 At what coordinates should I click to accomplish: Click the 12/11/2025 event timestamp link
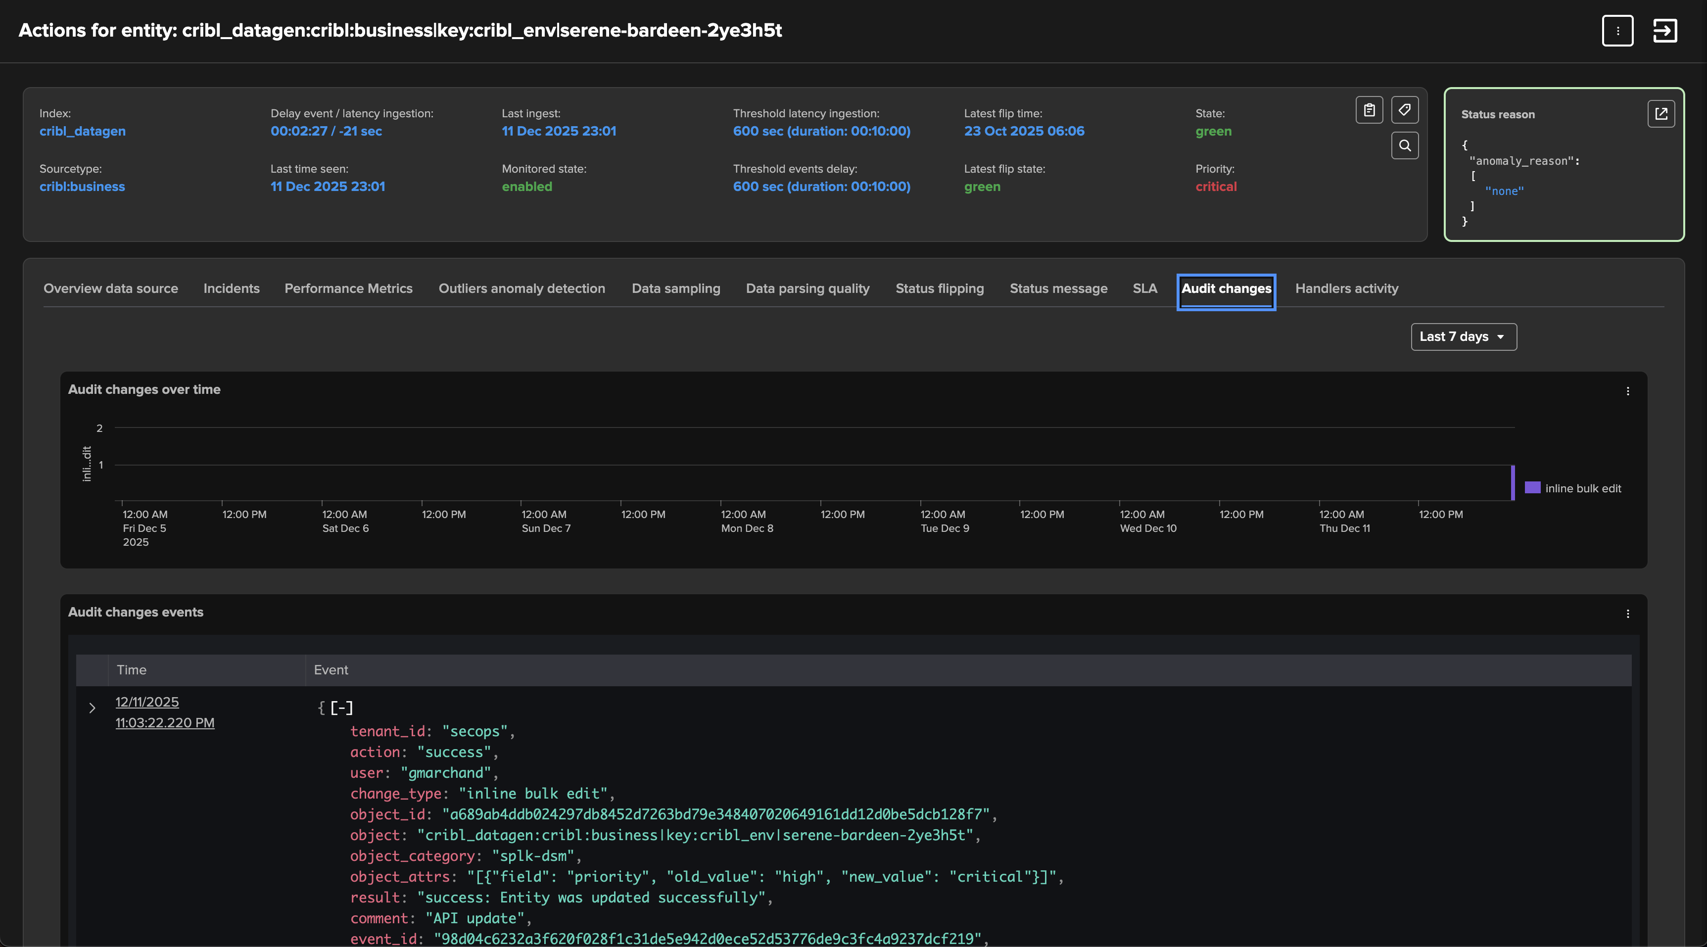(147, 702)
